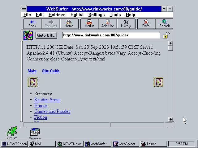Viewport: 198px width, 148px height.
Task: Minimize the WebSurfer window with down arrow
Action: (164, 9)
